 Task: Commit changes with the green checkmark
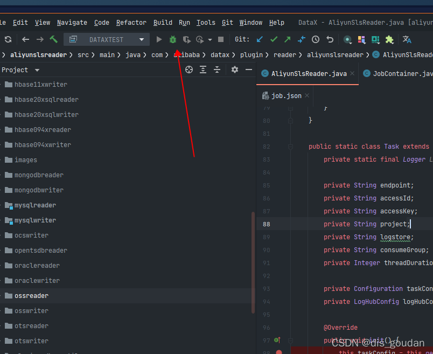[x=274, y=39]
